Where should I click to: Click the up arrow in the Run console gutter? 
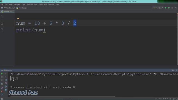[6, 74]
